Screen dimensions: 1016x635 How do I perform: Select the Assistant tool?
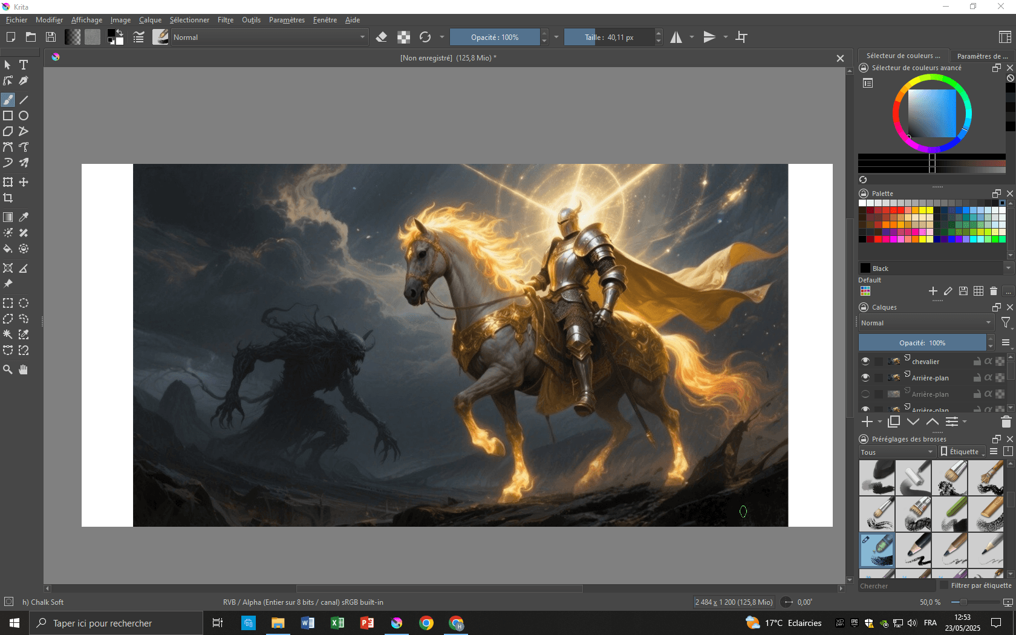(8, 268)
